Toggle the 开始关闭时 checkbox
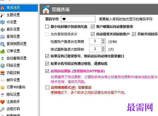This screenshot has height=116, width=158. [x=134, y=34]
